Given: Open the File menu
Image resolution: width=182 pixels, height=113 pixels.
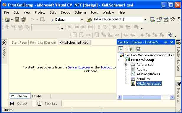Looking at the screenshot, I should (6, 12).
